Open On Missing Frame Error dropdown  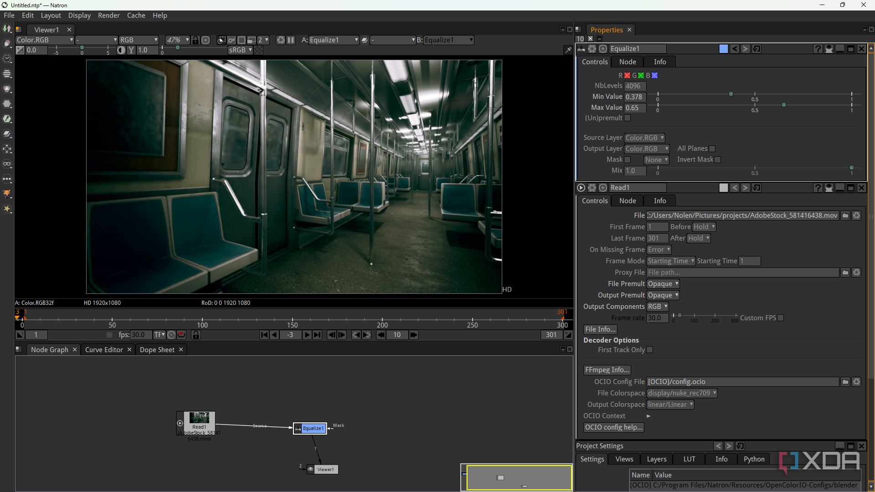coord(659,250)
